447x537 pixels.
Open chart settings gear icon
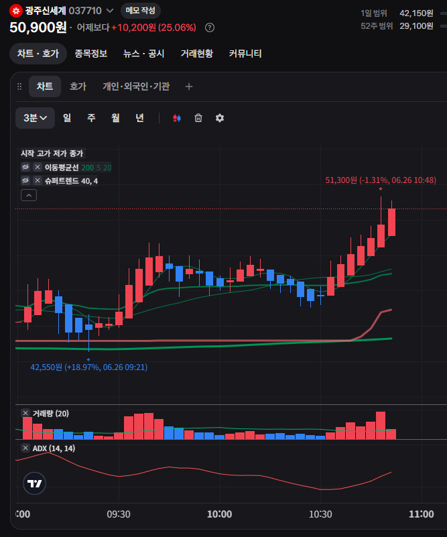(220, 118)
